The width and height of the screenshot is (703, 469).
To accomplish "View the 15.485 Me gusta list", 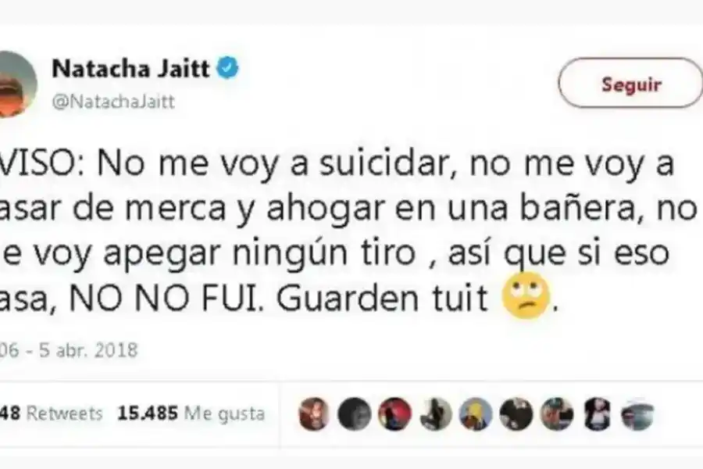I will pyautogui.click(x=191, y=413).
